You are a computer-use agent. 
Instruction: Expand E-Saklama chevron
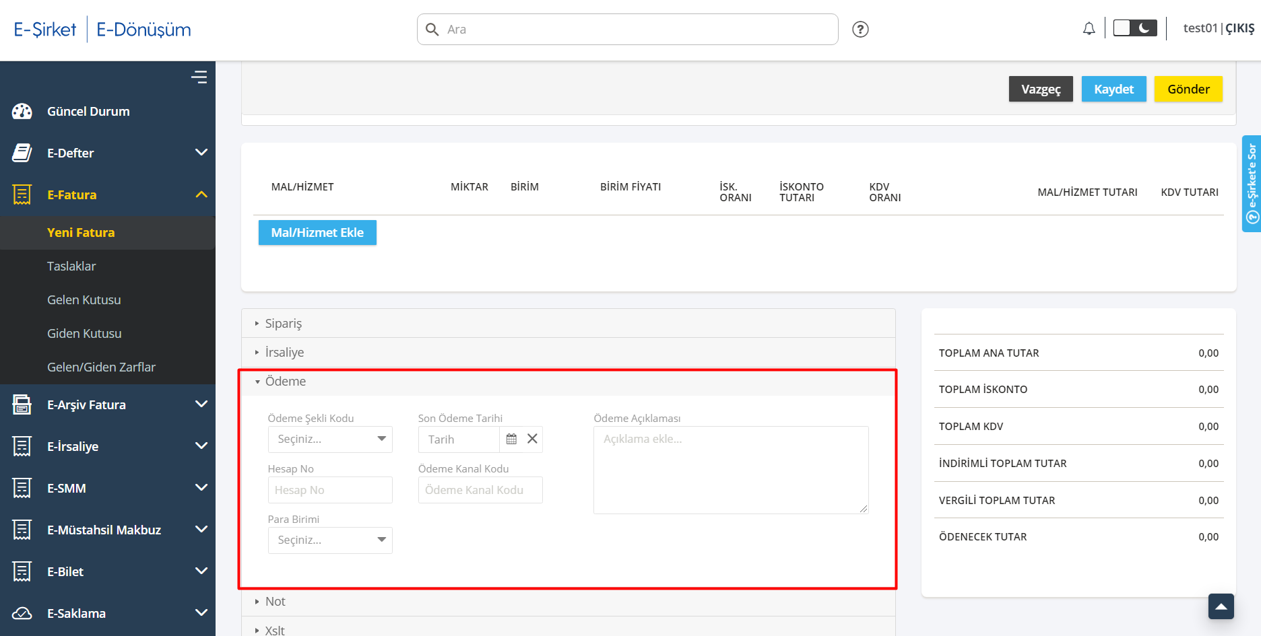[x=201, y=613]
